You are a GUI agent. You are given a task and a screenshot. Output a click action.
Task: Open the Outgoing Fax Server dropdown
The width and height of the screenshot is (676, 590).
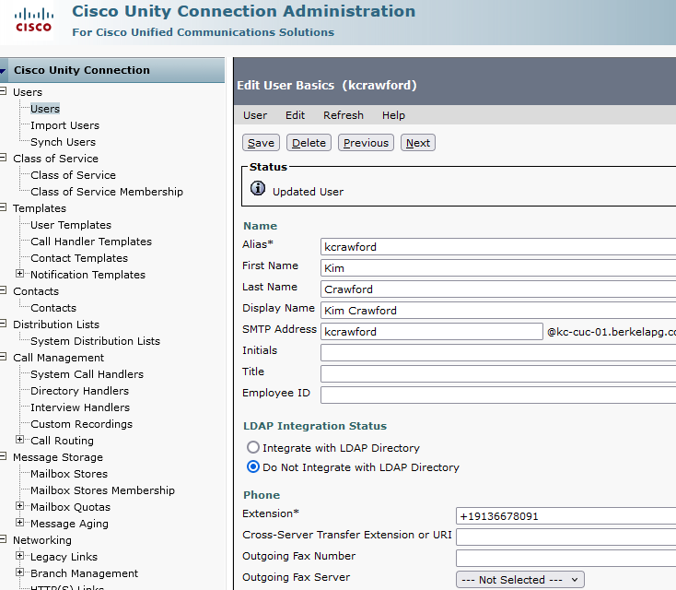click(520, 580)
